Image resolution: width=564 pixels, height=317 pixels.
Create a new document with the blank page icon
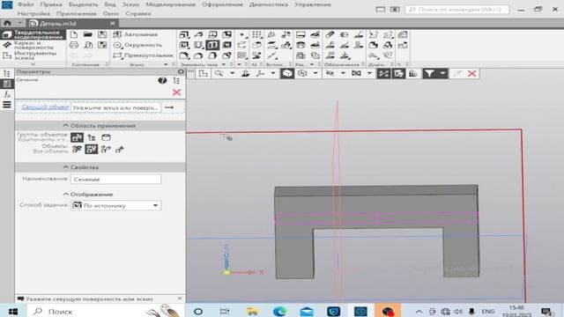(x=74, y=34)
